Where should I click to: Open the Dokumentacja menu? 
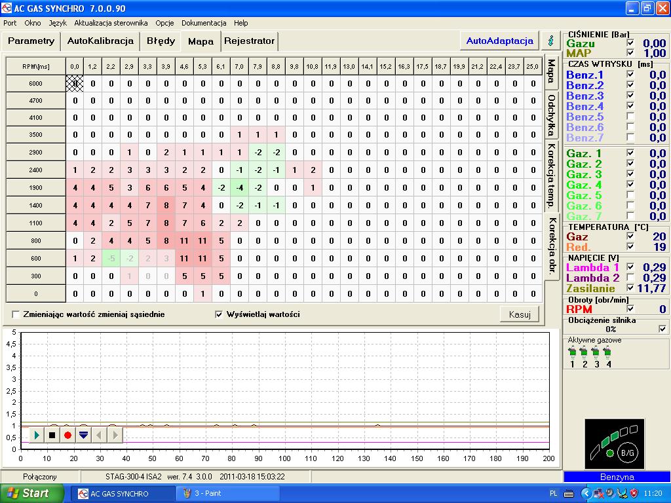[x=204, y=23]
